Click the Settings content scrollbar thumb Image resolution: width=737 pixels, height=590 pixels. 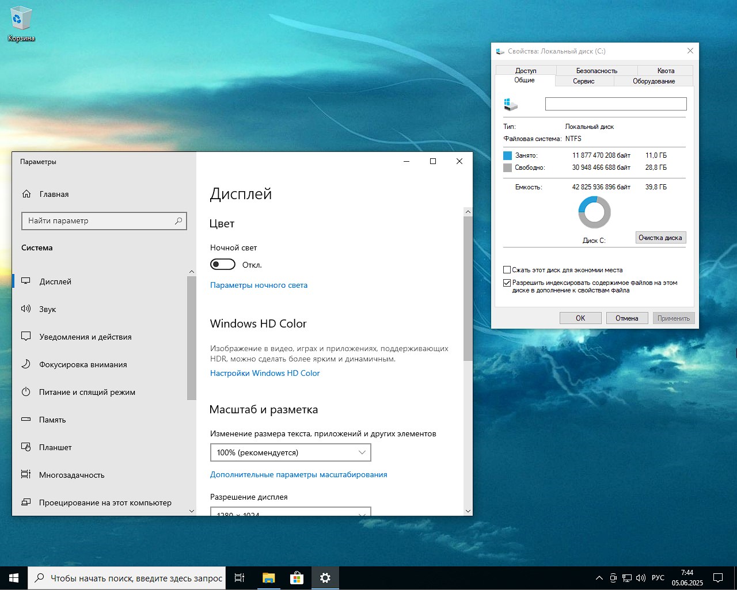(x=468, y=289)
